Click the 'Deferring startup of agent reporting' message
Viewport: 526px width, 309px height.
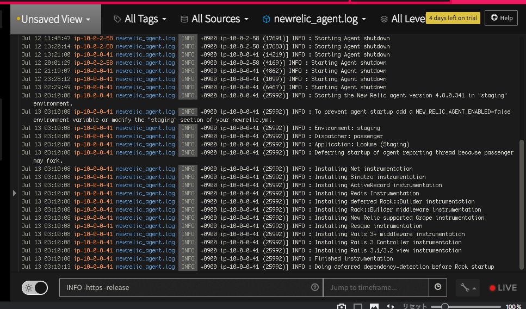point(414,153)
